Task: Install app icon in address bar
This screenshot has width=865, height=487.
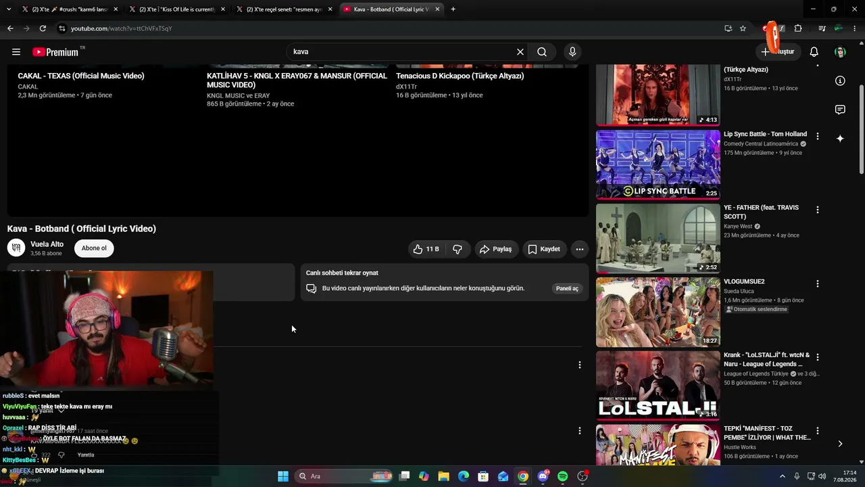Action: pos(728,28)
